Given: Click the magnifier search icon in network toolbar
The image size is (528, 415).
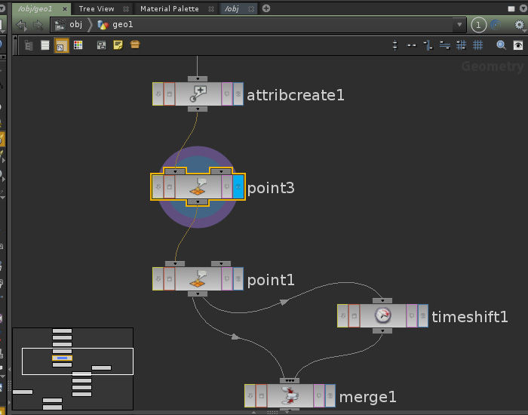Looking at the screenshot, I should 501,45.
